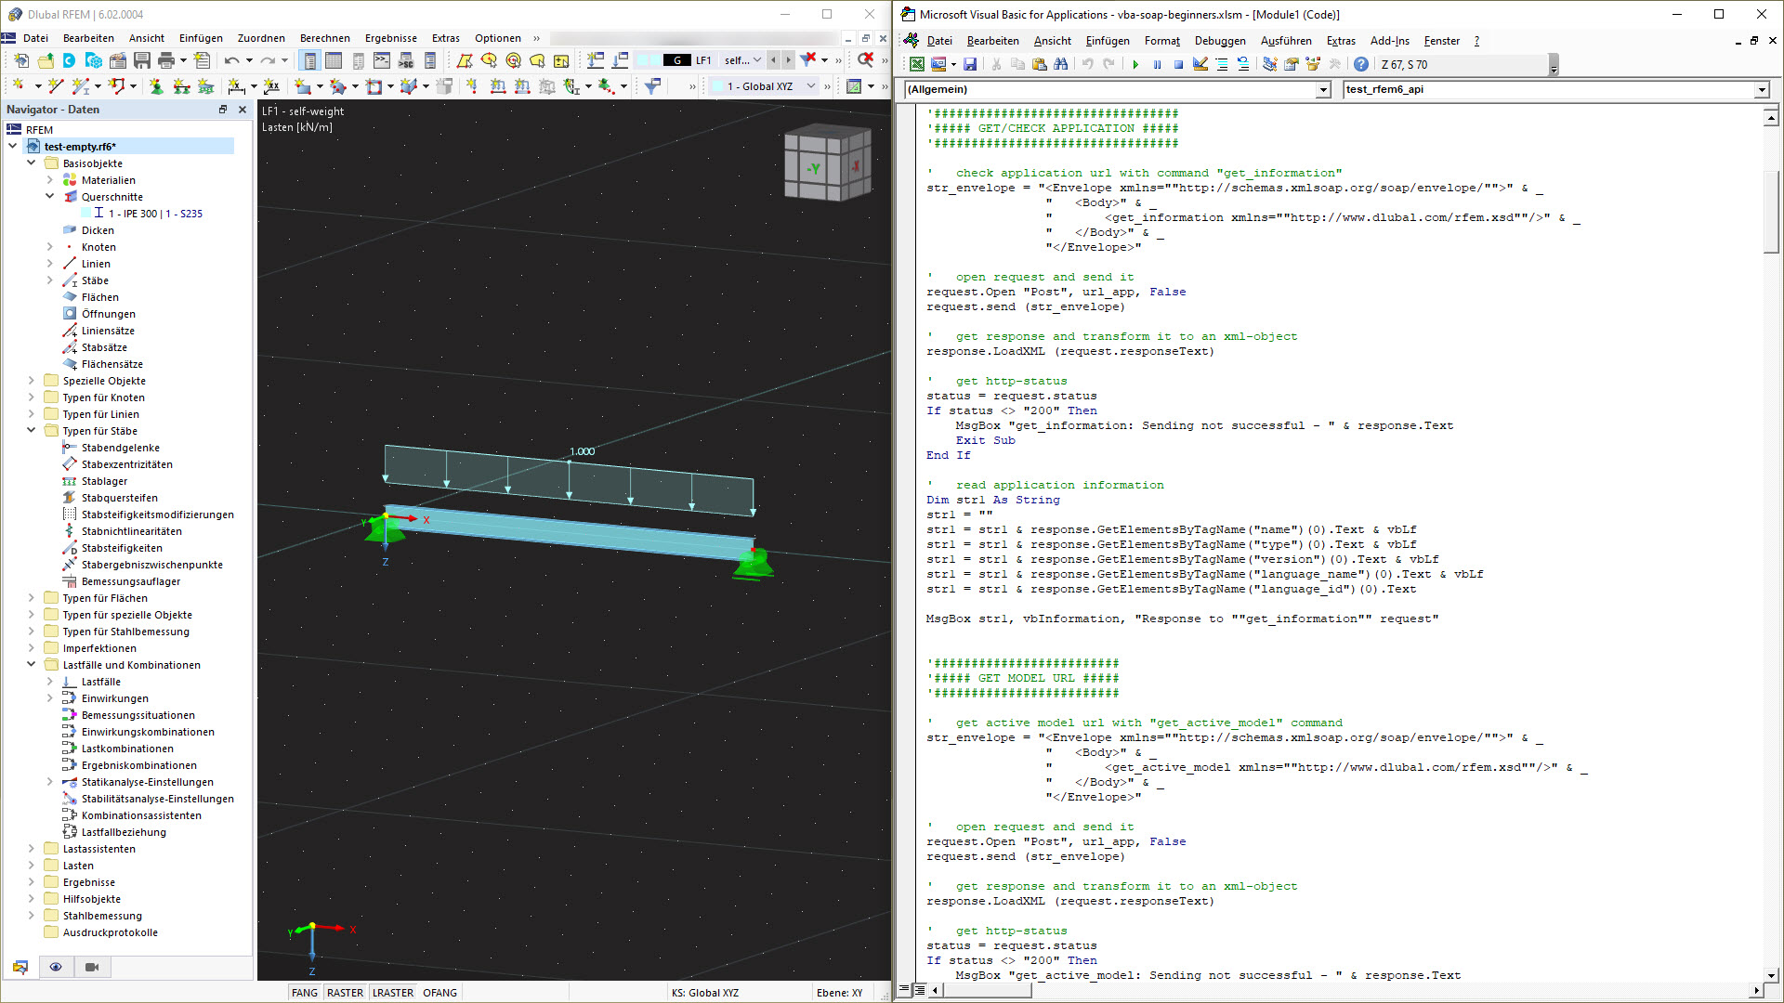Expand the Knoten tree node
This screenshot has height=1003, width=1784.
[50, 247]
